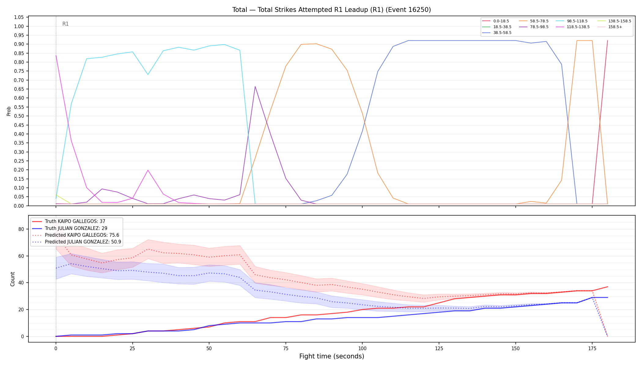
Task: Click the "Prob" y-axis label
Action: click(x=9, y=111)
